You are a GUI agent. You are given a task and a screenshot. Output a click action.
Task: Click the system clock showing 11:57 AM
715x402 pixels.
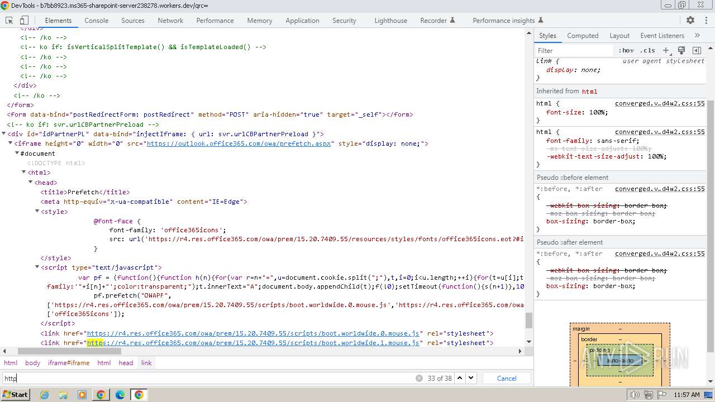click(x=687, y=395)
